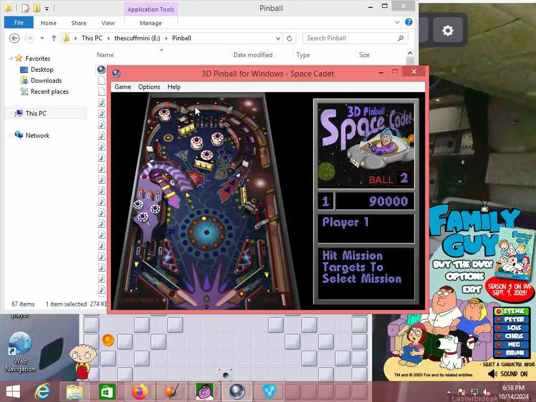Image resolution: width=536 pixels, height=402 pixels.
Task: Launch Firefox from taskbar
Action: point(139,392)
